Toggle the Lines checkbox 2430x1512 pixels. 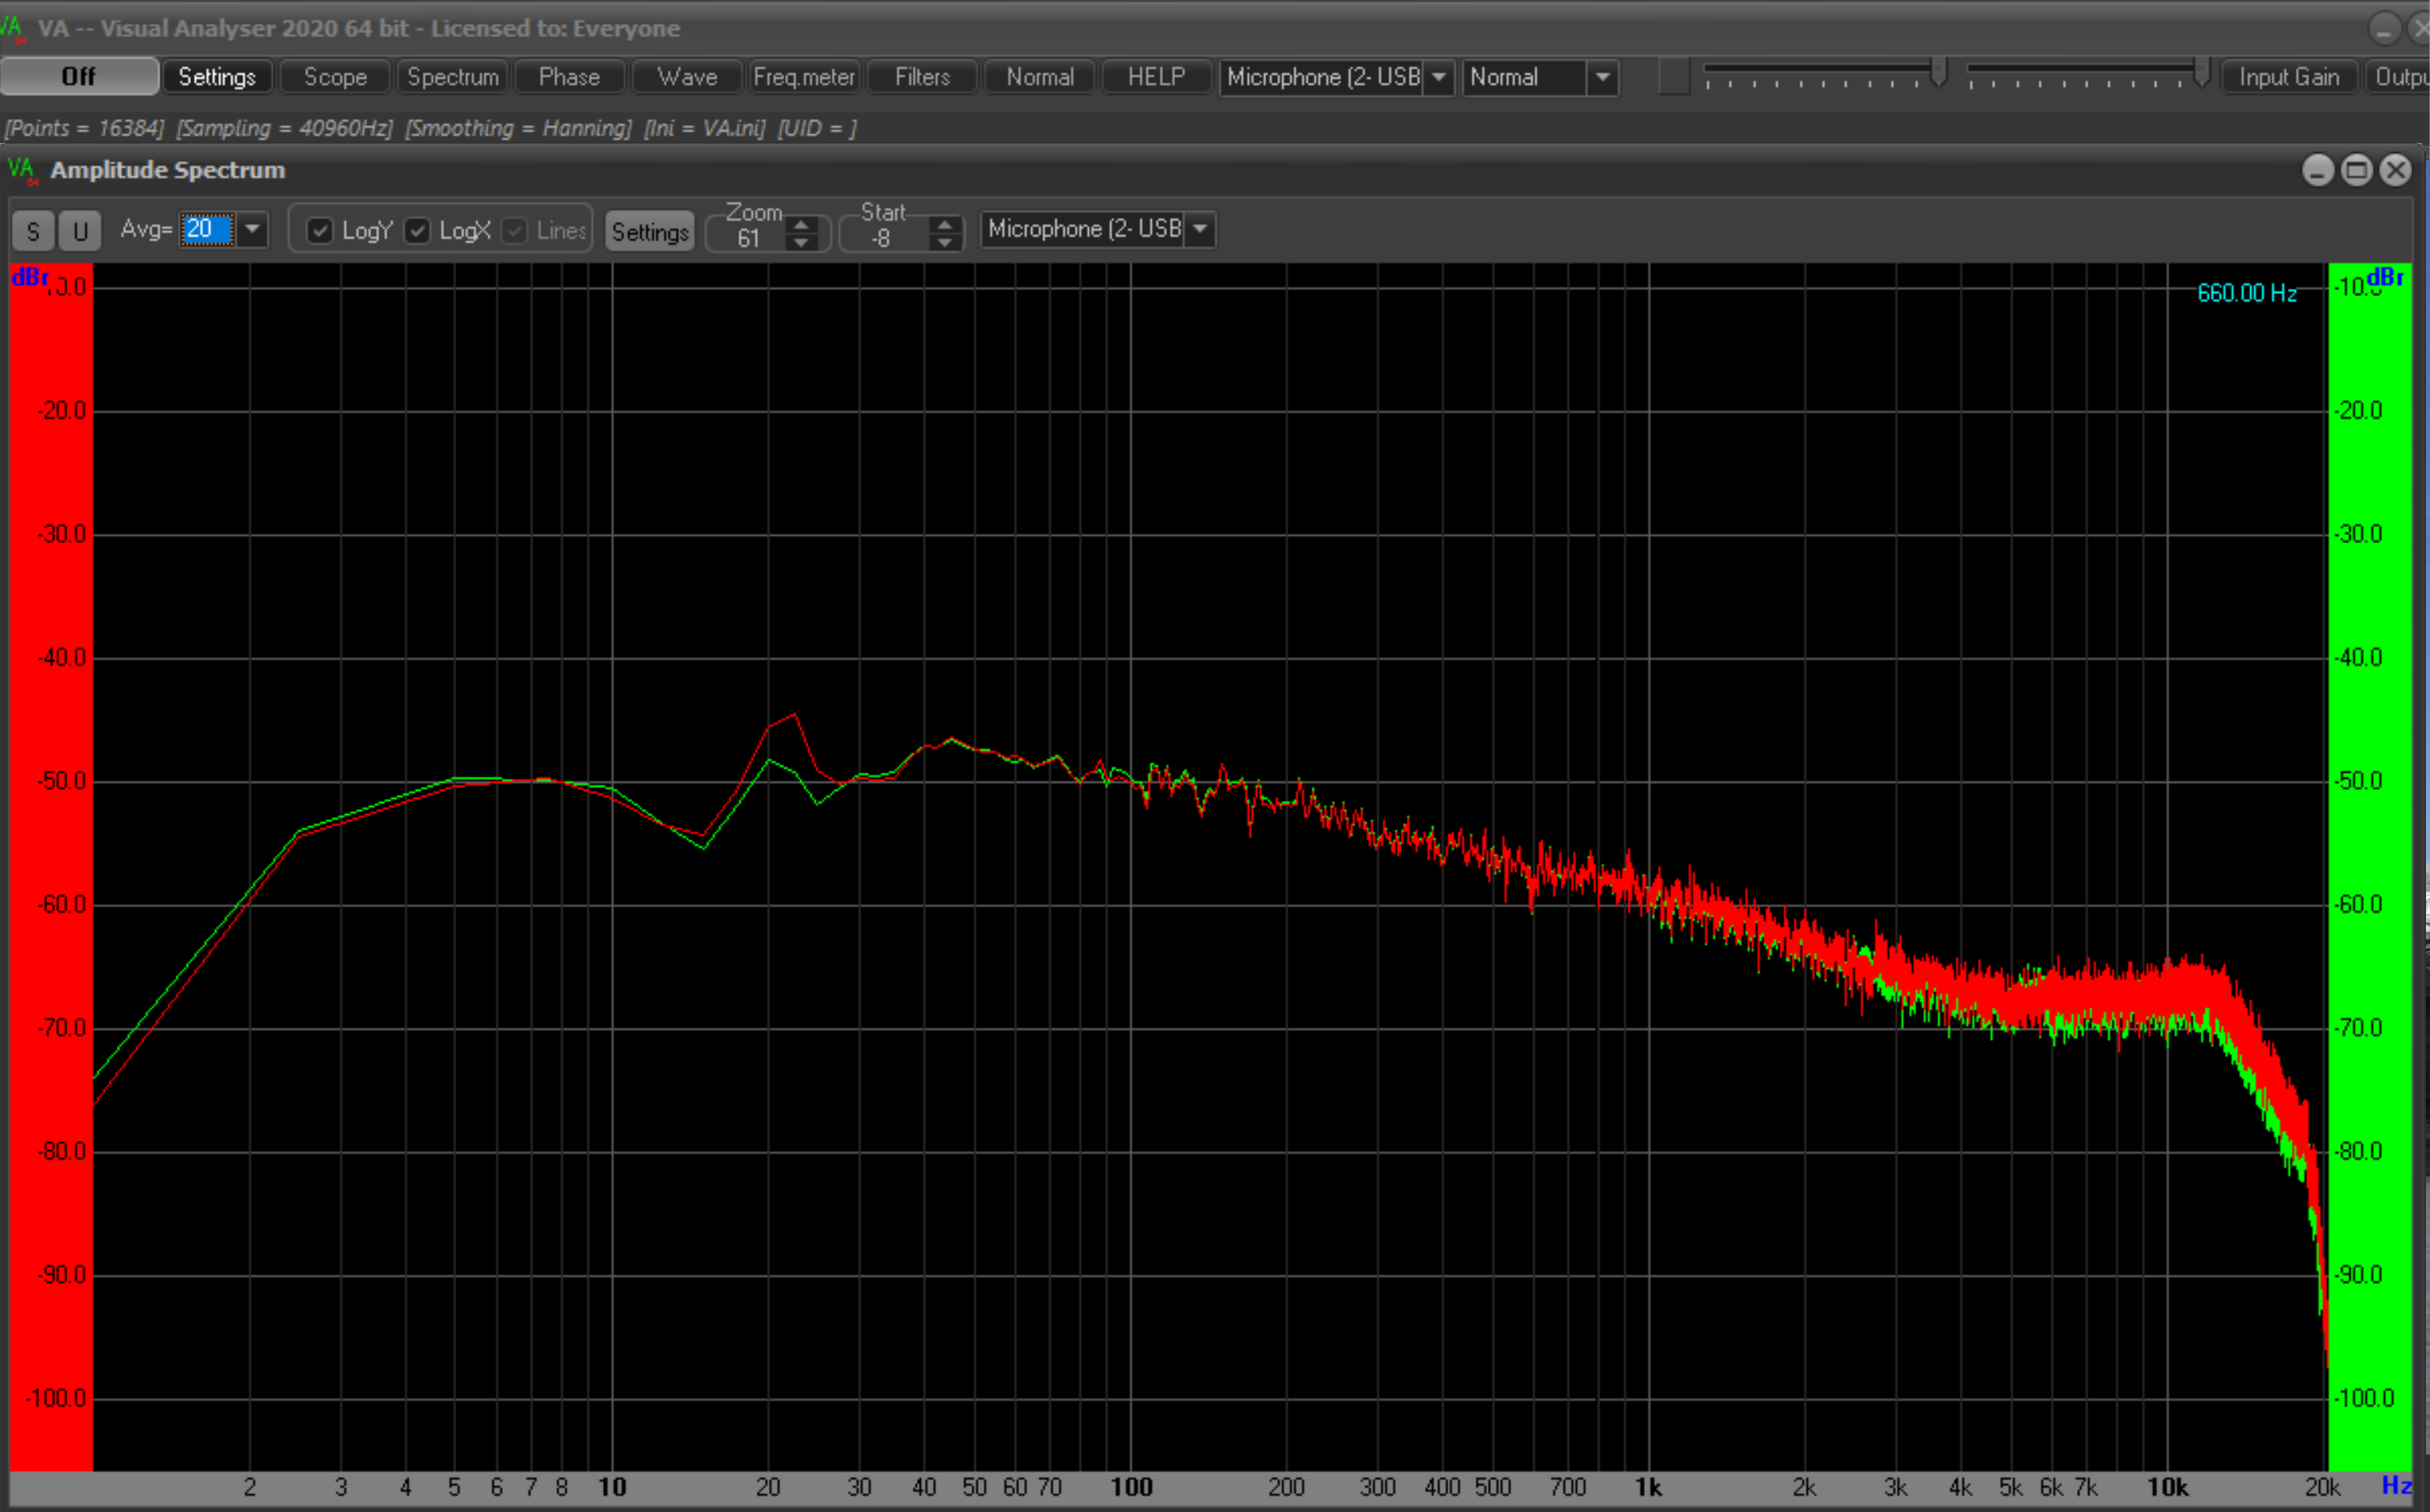(x=514, y=231)
